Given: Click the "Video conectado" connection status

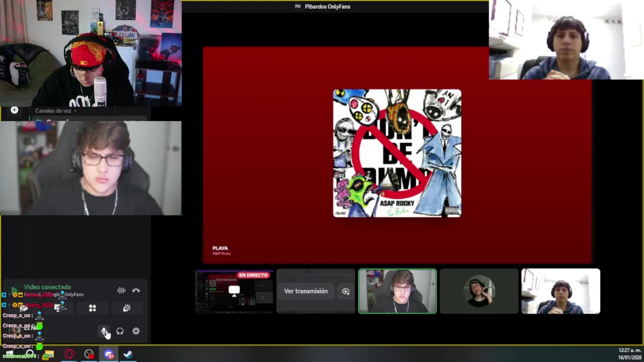Looking at the screenshot, I should coord(47,287).
